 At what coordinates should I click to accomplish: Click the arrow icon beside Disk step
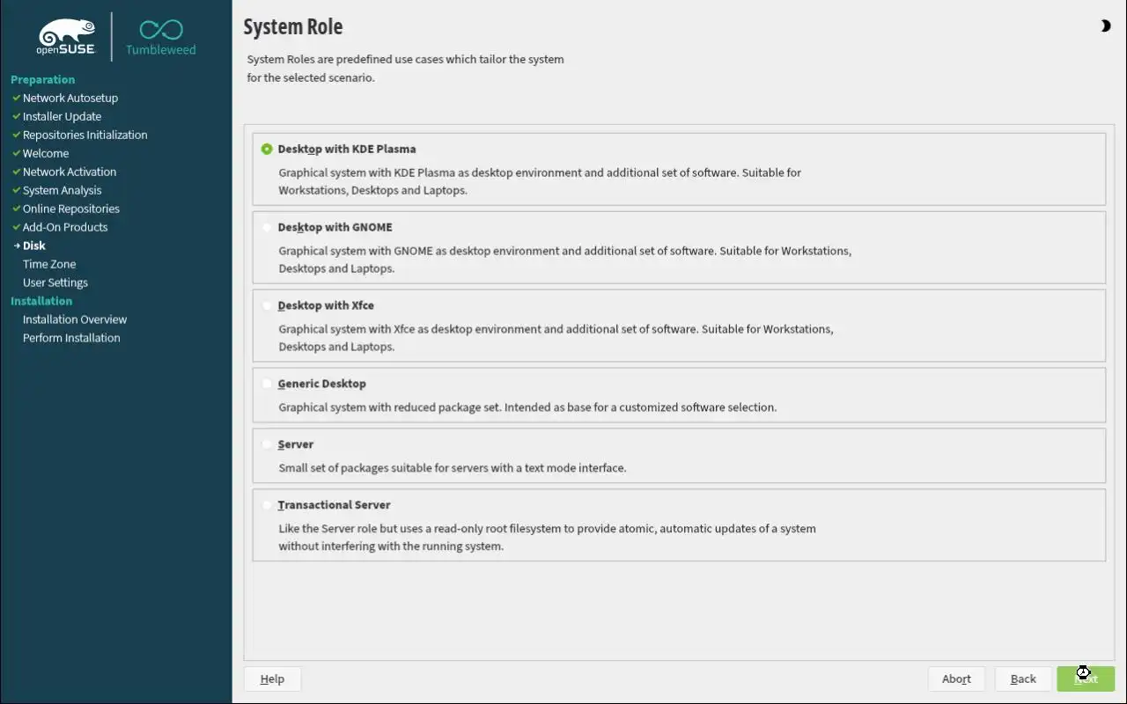(x=16, y=246)
